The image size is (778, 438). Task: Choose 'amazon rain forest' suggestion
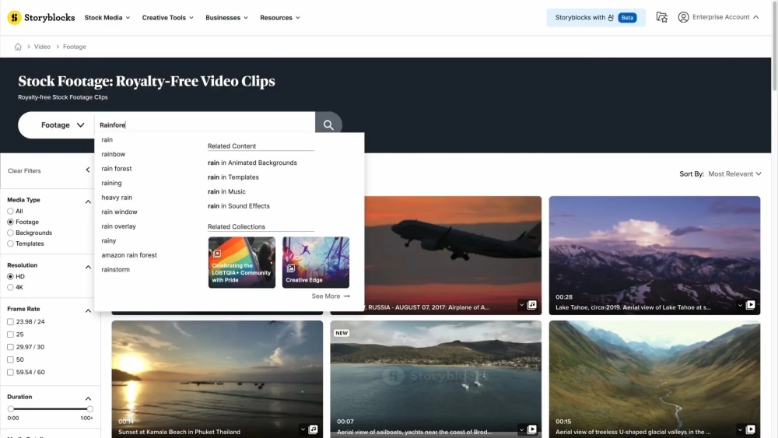[129, 255]
